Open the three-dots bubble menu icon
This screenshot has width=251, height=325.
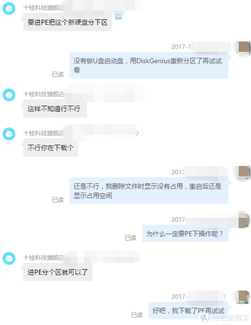tap(118, 16)
